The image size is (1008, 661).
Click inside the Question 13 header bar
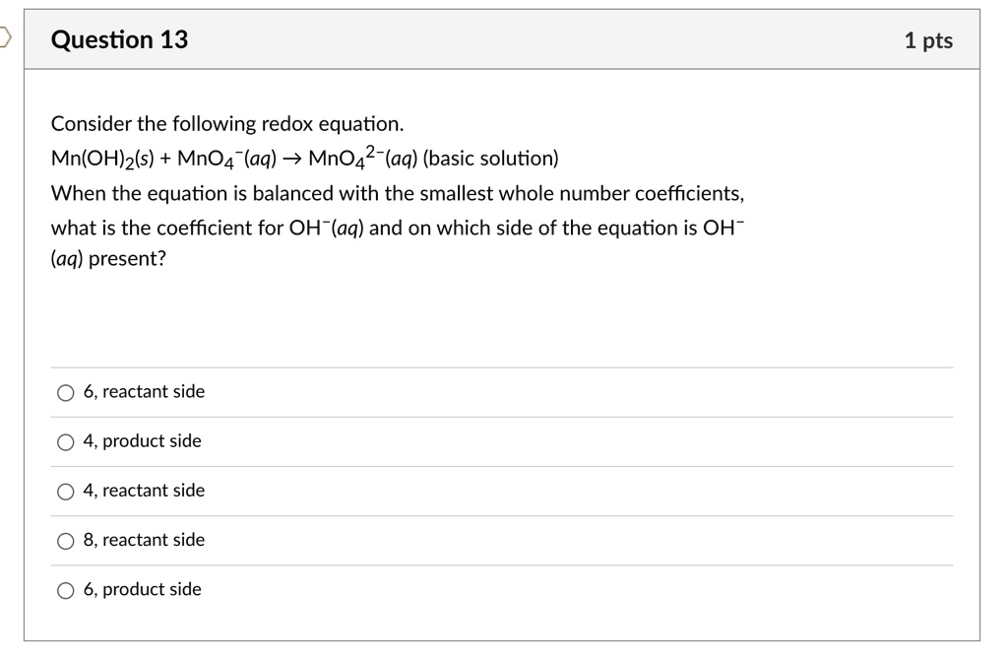point(492,40)
